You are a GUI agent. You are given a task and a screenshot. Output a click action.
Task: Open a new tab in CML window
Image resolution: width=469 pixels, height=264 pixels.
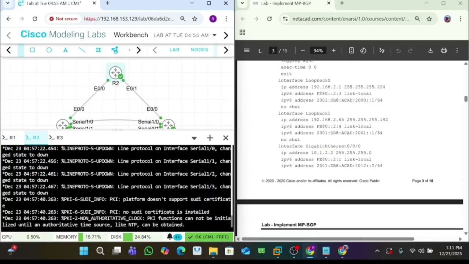[x=107, y=3]
